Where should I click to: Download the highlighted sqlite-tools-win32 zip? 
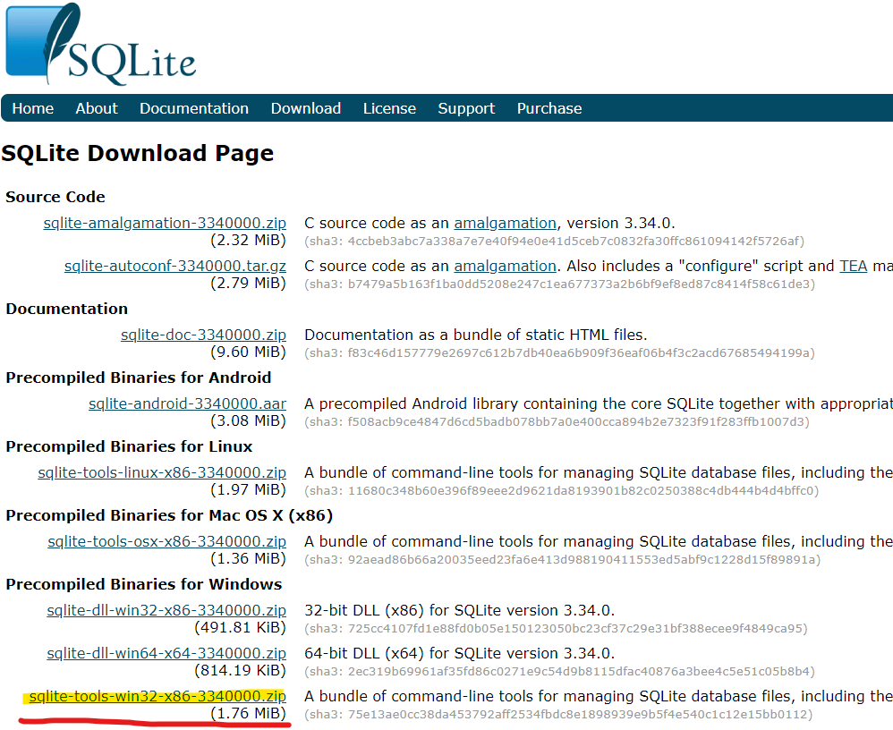coord(158,696)
